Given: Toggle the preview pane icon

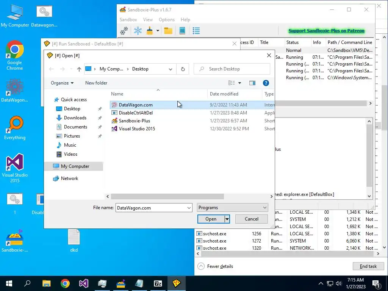Looking at the screenshot, I should tap(252, 83).
